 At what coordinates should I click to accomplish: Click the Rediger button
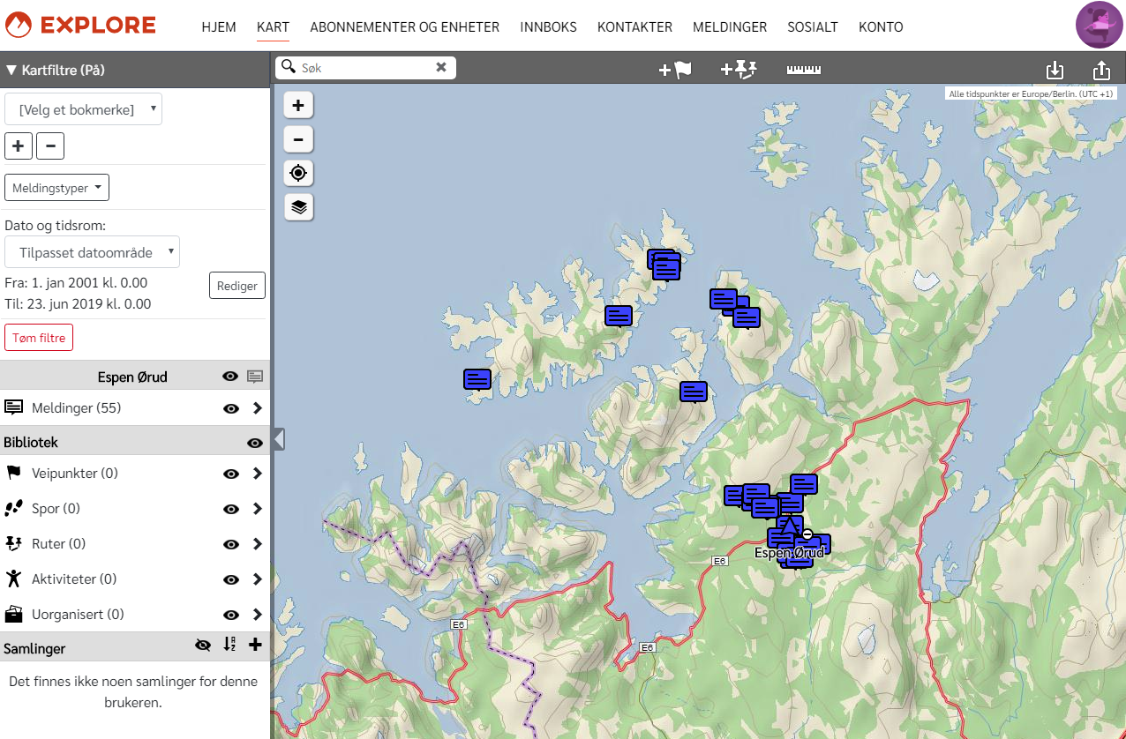(236, 286)
